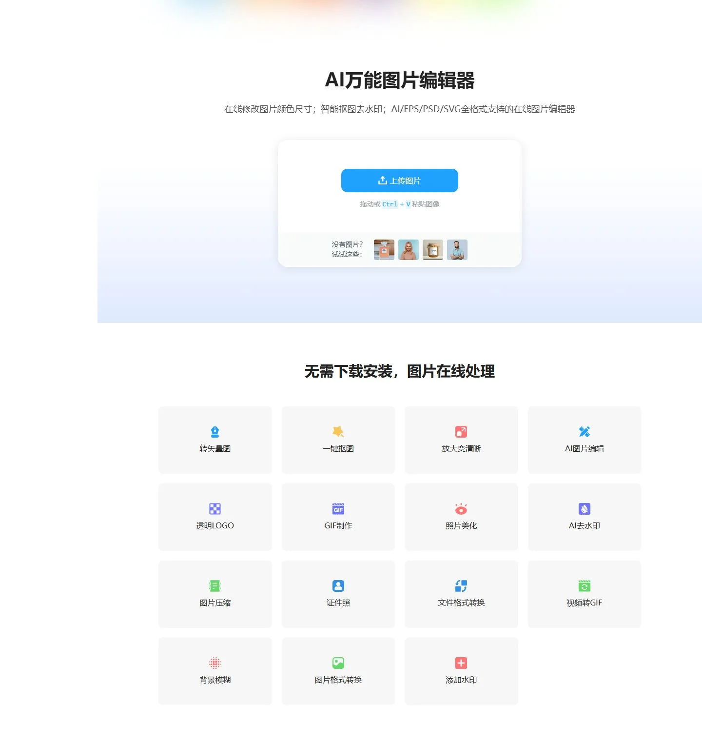This screenshot has width=702, height=744.
Task: Click the 图片格式转换 label
Action: 338,680
